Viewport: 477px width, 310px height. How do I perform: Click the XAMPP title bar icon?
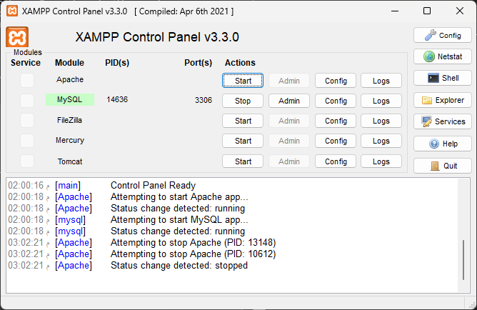coord(12,11)
